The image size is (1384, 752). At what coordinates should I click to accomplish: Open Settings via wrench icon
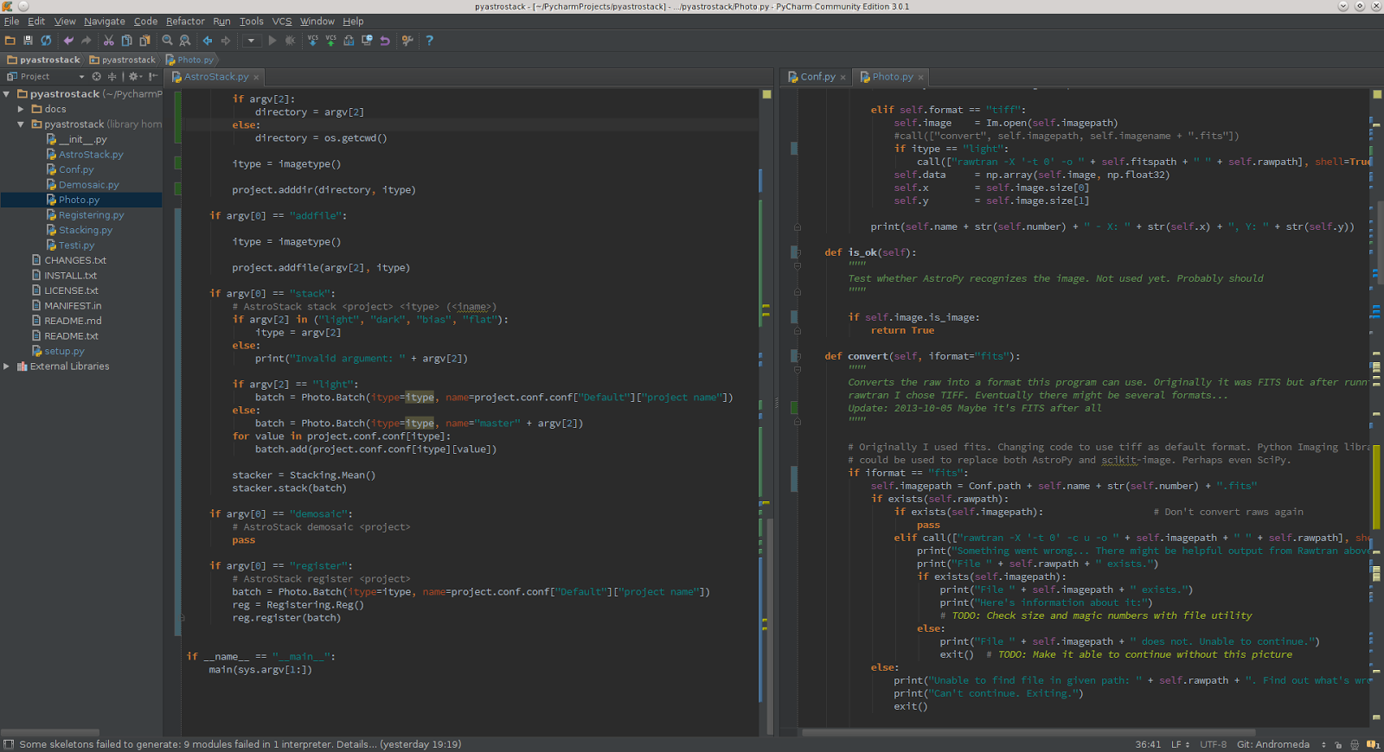pyautogui.click(x=407, y=41)
